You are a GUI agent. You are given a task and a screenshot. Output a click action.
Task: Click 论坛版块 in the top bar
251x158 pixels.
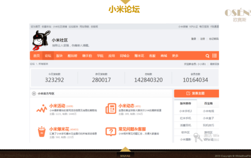click(x=73, y=27)
